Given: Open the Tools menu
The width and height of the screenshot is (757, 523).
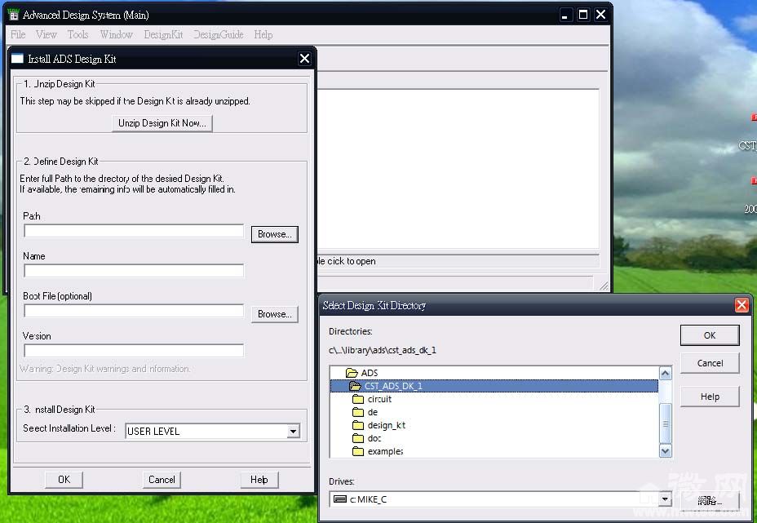Looking at the screenshot, I should 77,35.
